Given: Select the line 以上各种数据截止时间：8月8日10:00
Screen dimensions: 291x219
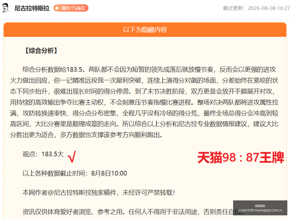Looking at the screenshot, I should (x=75, y=173).
